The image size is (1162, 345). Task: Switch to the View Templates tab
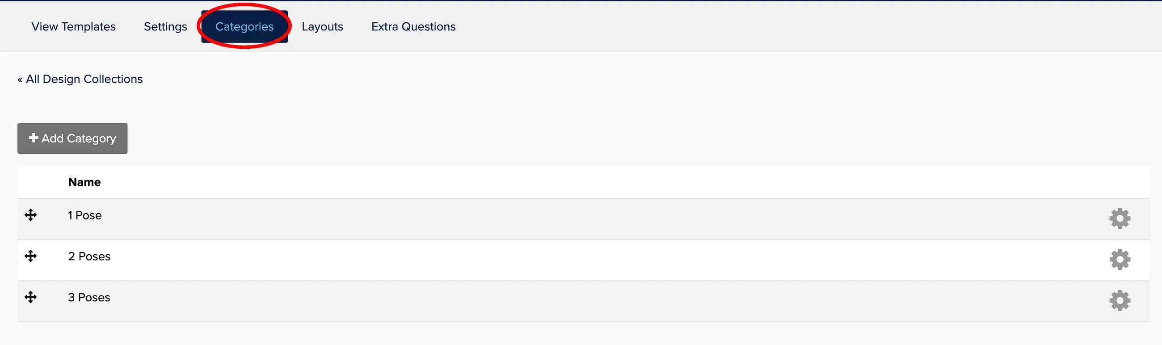(x=74, y=27)
